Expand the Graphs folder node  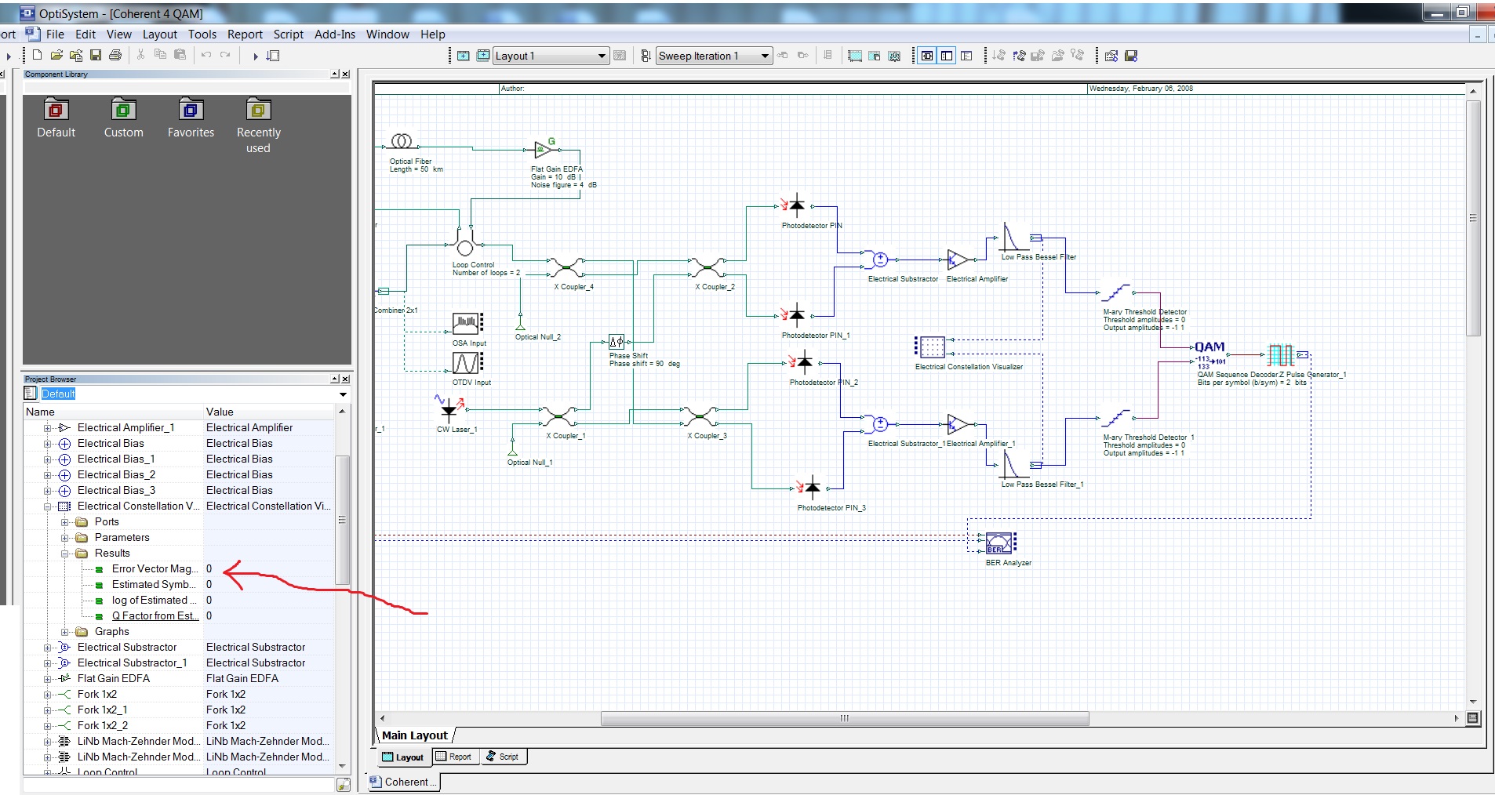pyautogui.click(x=65, y=632)
